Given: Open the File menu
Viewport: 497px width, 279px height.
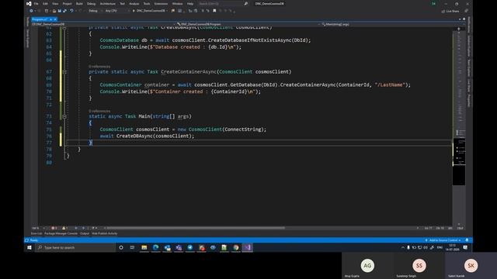Looking at the screenshot, I should pos(36,4).
